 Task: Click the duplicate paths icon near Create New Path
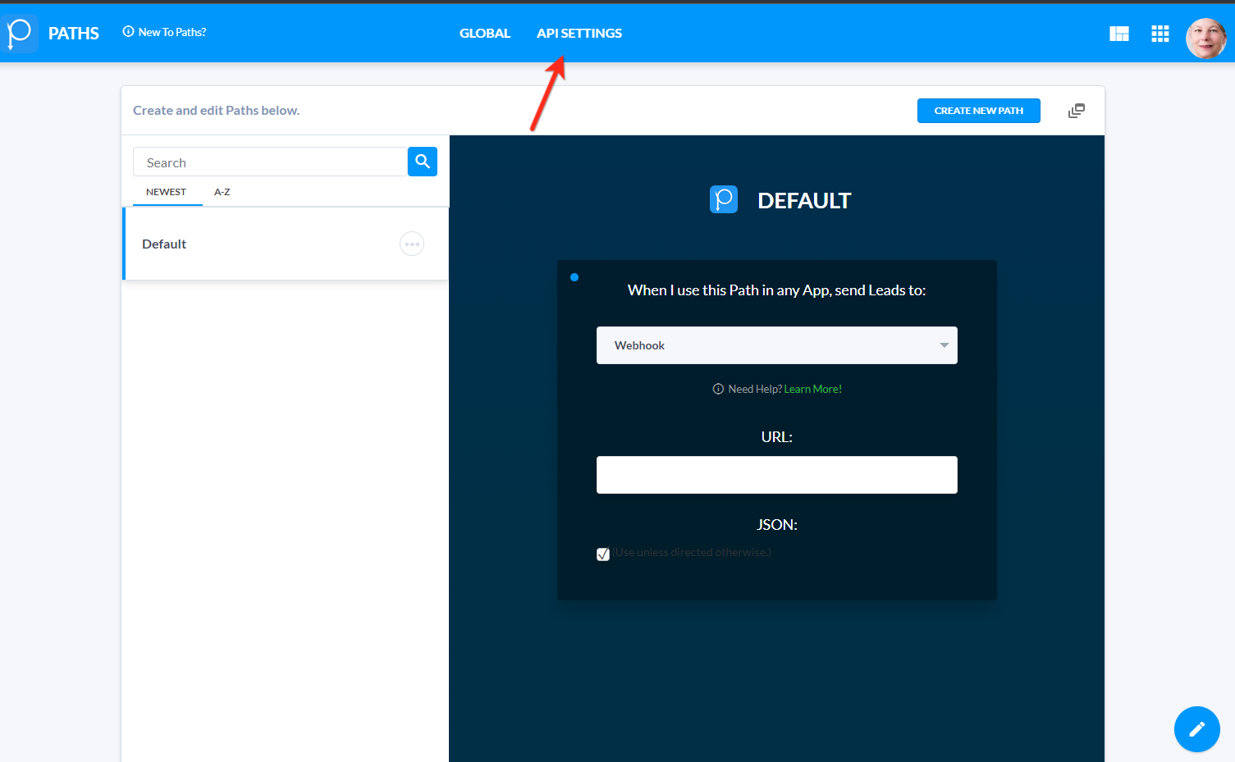point(1076,110)
